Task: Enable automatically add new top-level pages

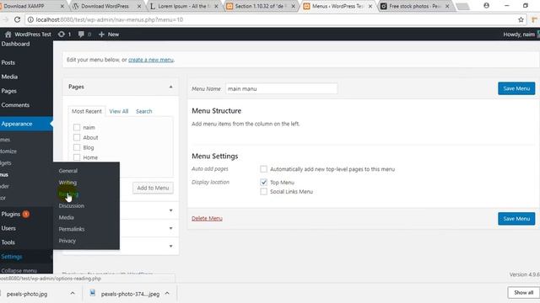Action: (x=263, y=169)
